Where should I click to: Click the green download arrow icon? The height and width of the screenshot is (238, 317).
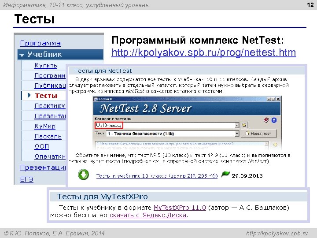(x=83, y=175)
